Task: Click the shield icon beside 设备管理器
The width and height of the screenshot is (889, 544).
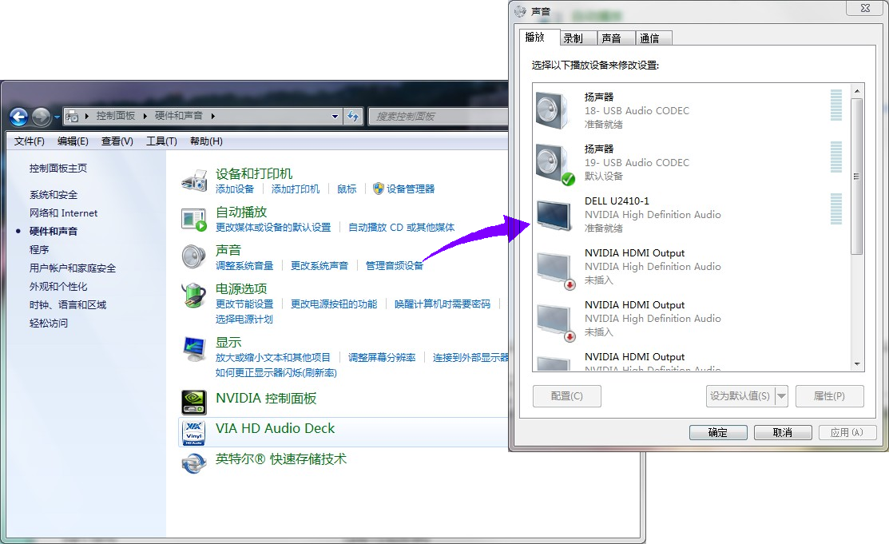Action: click(378, 189)
